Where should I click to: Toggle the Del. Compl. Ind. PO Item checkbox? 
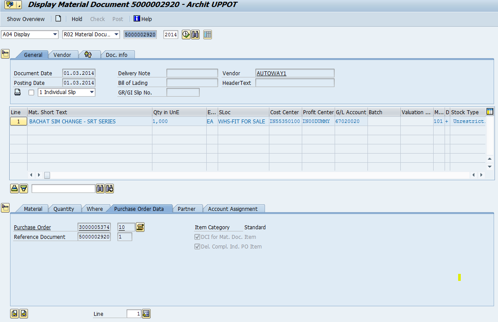coord(197,246)
